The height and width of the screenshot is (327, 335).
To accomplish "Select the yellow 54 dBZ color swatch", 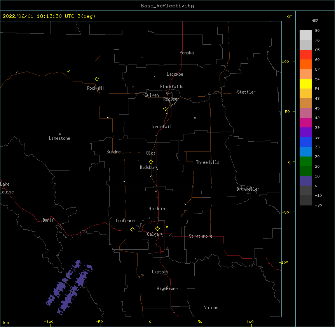I will [x=305, y=83].
